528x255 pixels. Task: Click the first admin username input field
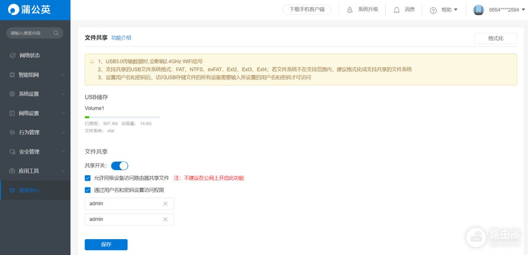[123, 204]
